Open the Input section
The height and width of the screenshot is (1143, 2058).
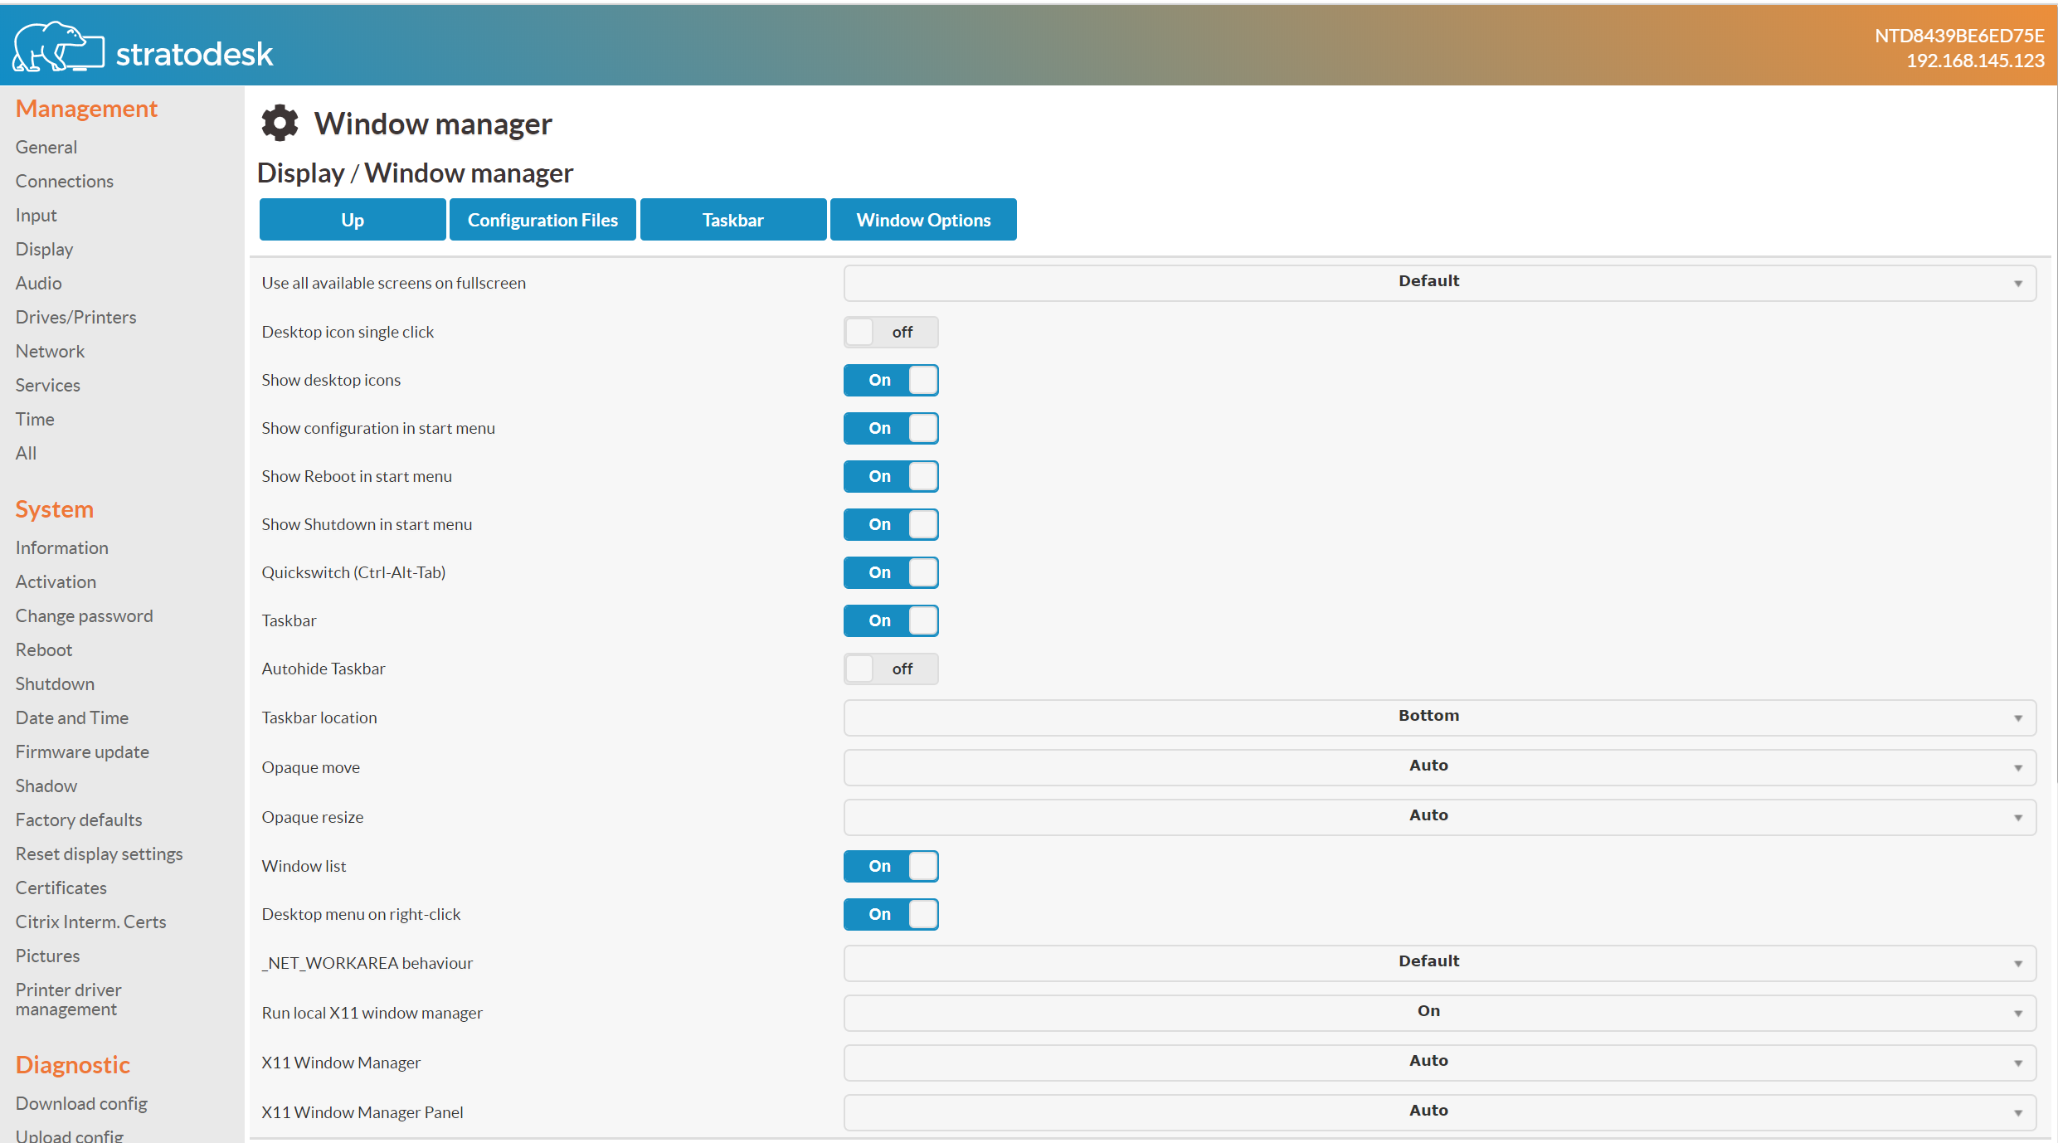tap(36, 215)
